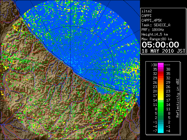Select the 'Task: SEAICE_A' text line
The height and width of the screenshot is (140, 187).
[x=156, y=25]
